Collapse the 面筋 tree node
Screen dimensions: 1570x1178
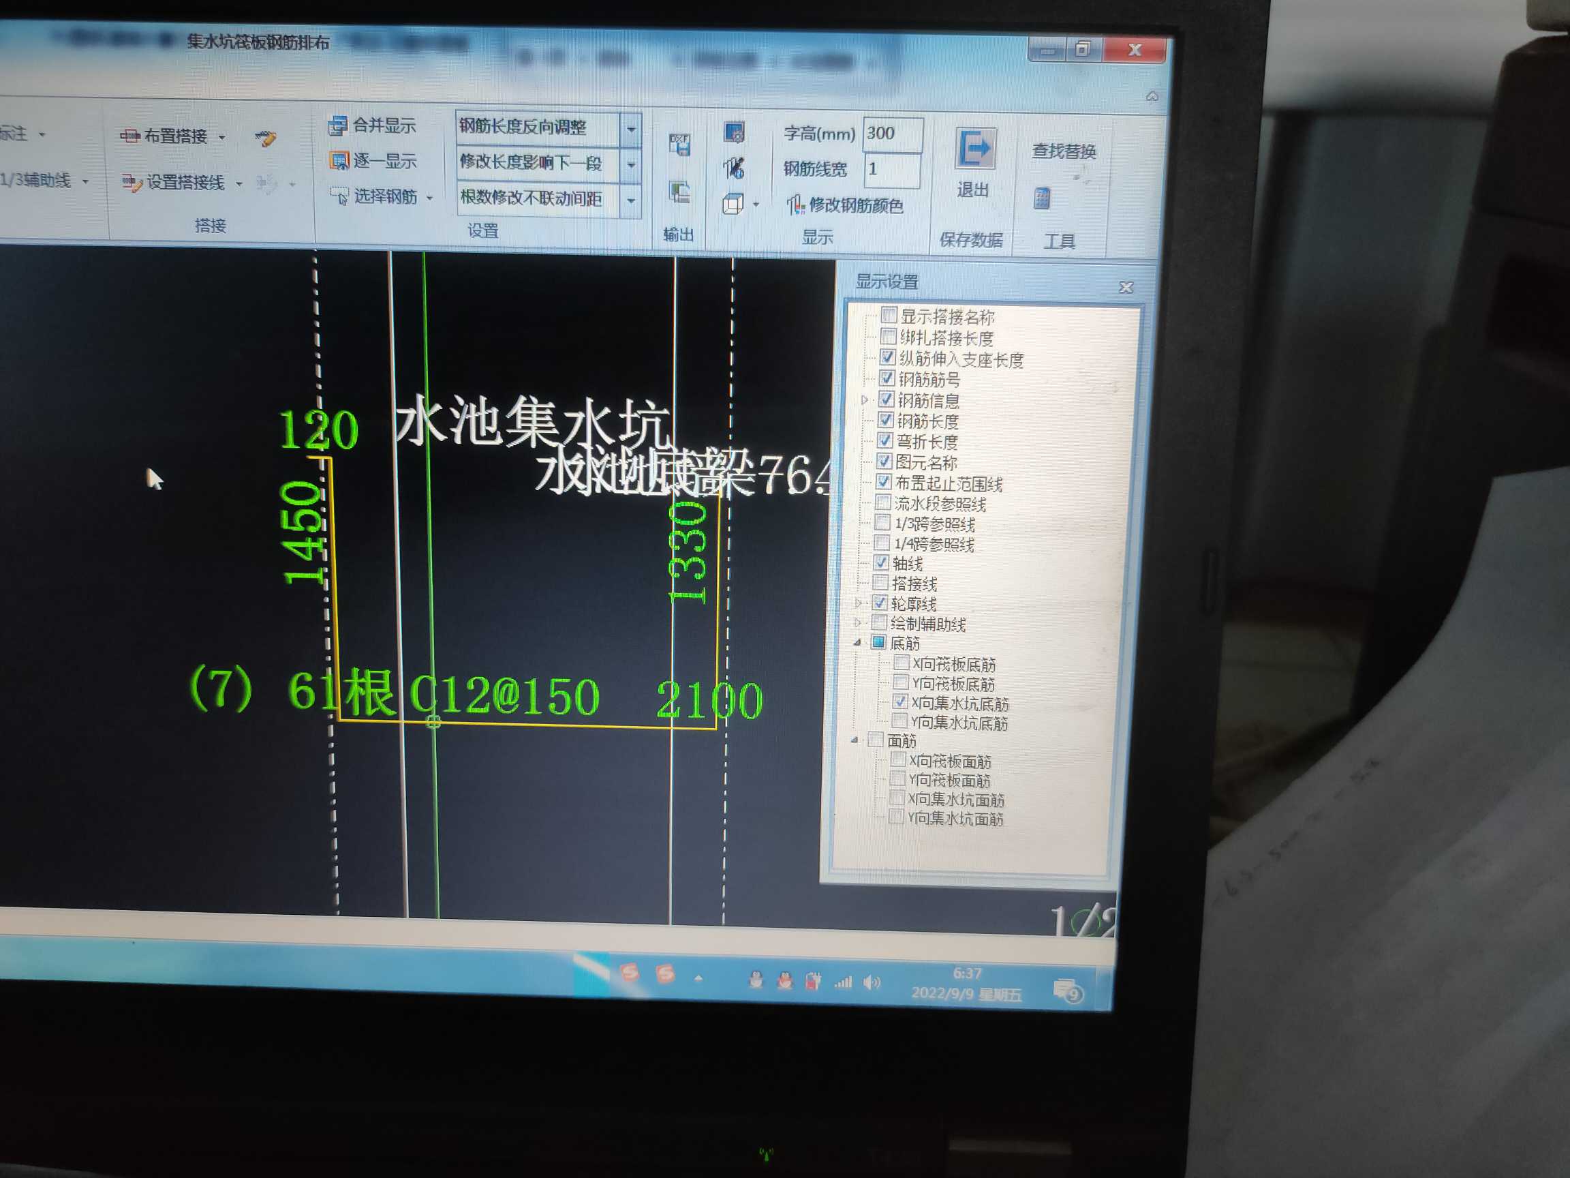point(854,740)
